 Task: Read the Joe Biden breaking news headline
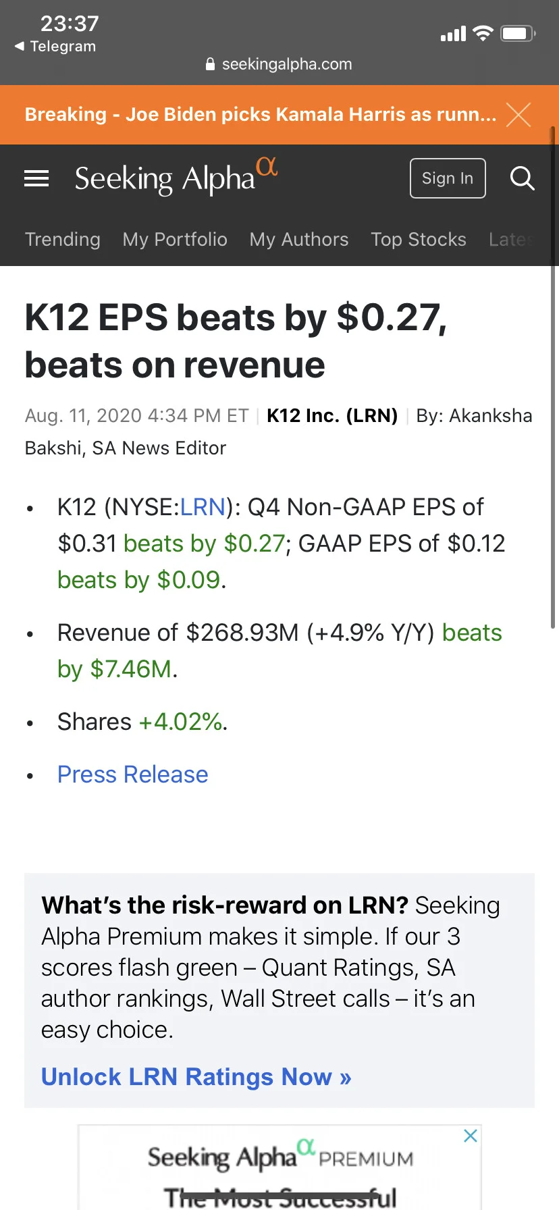[x=261, y=115]
